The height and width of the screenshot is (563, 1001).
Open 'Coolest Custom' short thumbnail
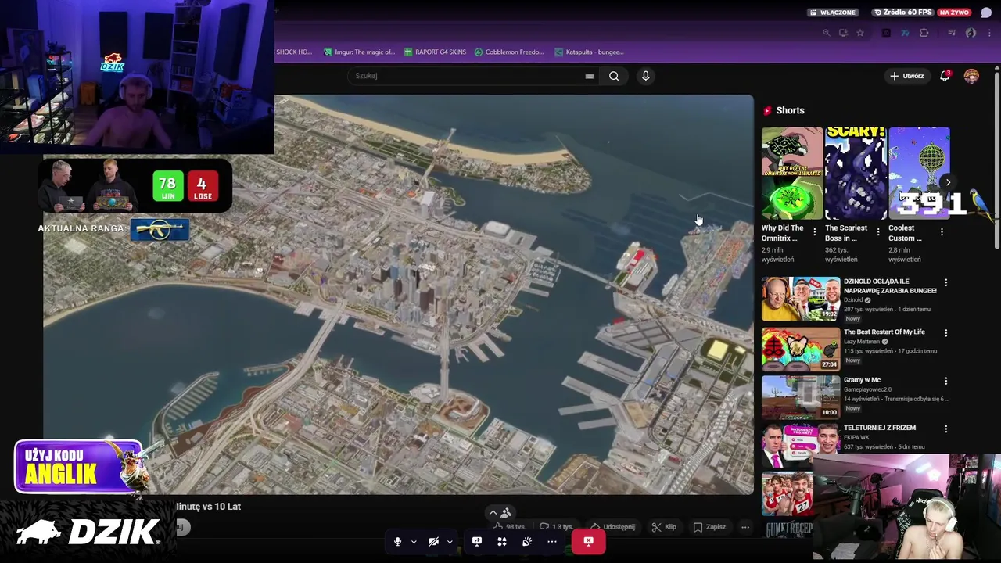919,174
